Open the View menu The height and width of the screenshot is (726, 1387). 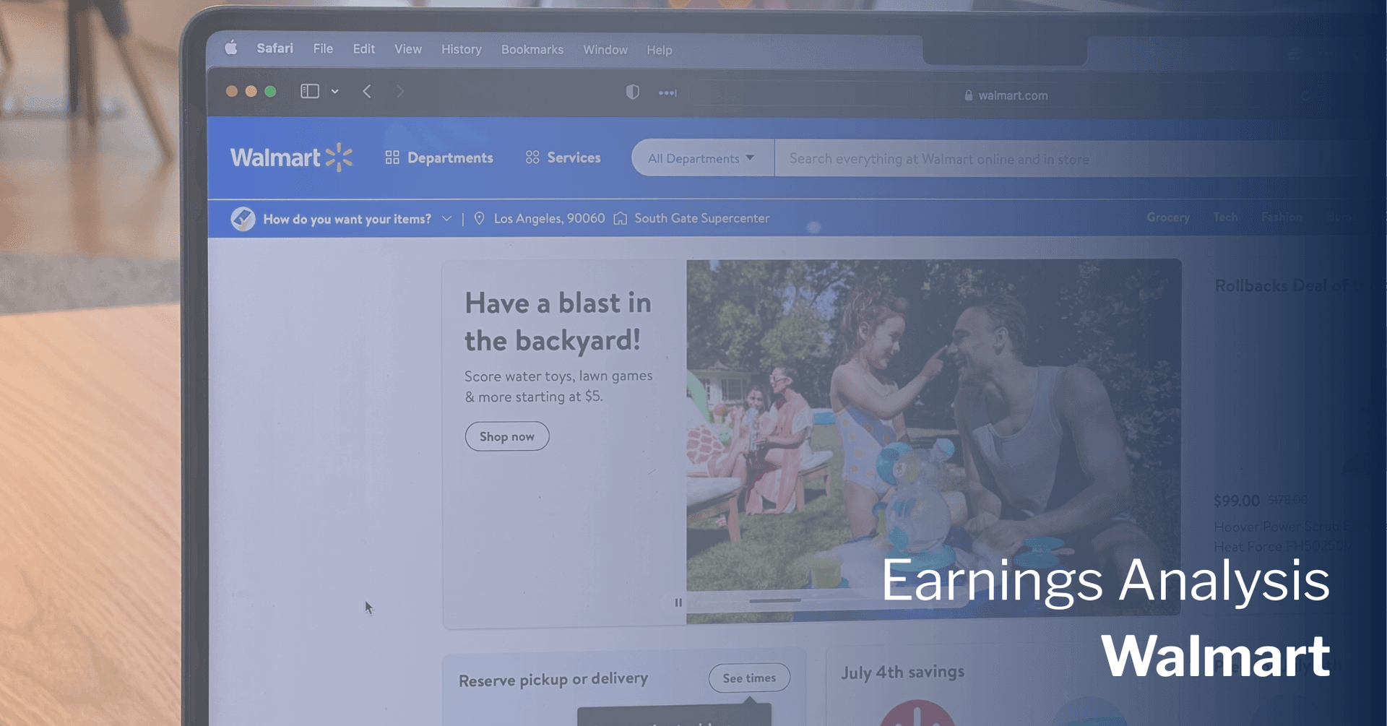click(x=407, y=49)
